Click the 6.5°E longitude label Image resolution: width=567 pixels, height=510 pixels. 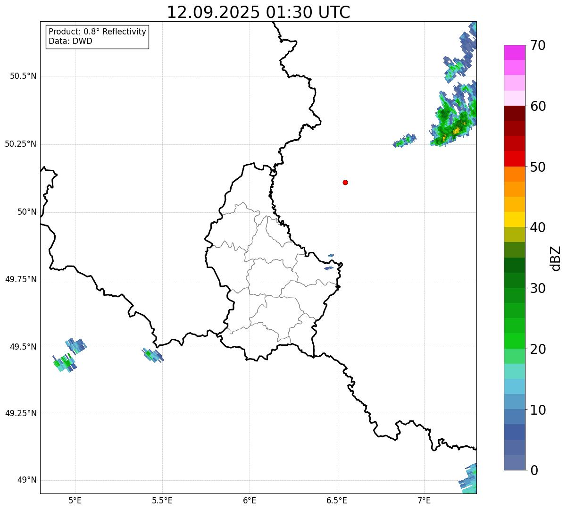pos(337,501)
